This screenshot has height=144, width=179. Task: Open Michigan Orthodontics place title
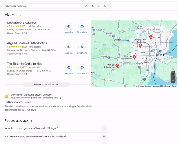click(22, 22)
